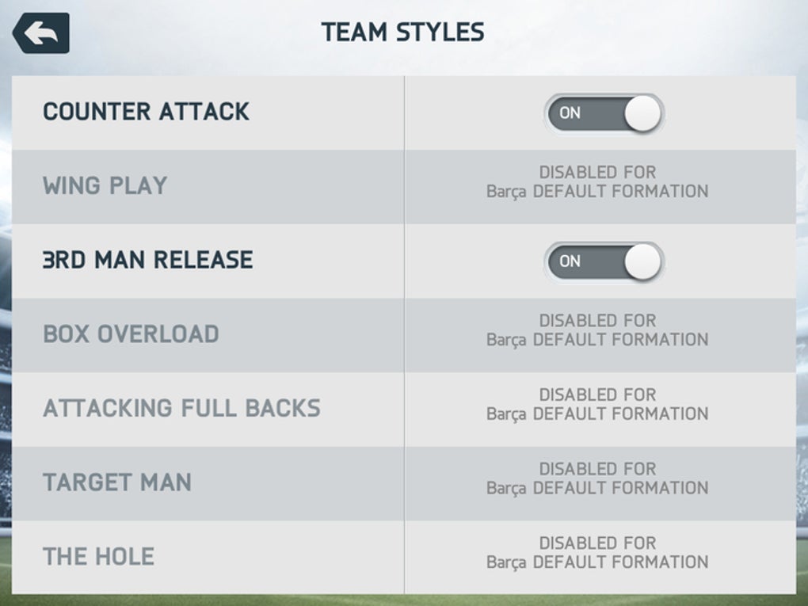Select the Counter Attack row label
Screen dimensions: 808x606
(x=147, y=112)
